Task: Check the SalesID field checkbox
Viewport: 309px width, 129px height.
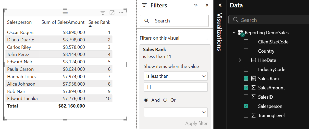Action: [246, 97]
